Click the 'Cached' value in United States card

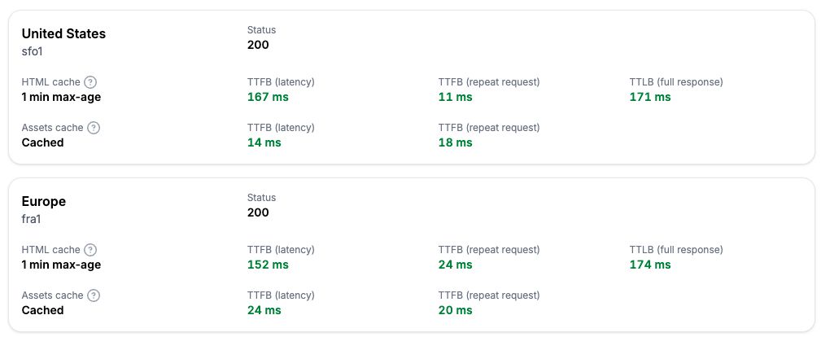click(x=42, y=142)
